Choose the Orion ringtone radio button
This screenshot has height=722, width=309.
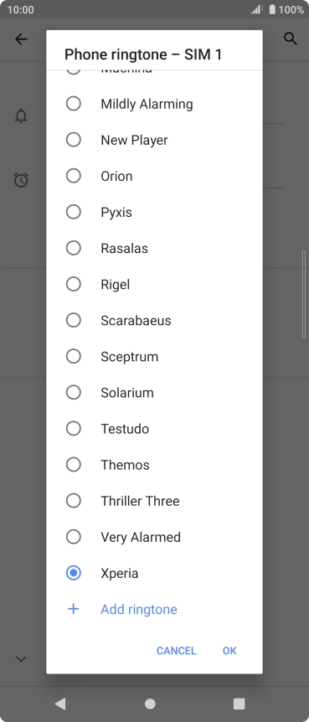73,176
